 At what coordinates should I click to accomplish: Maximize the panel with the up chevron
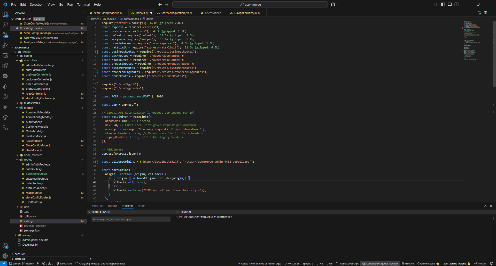[x=485, y=206]
